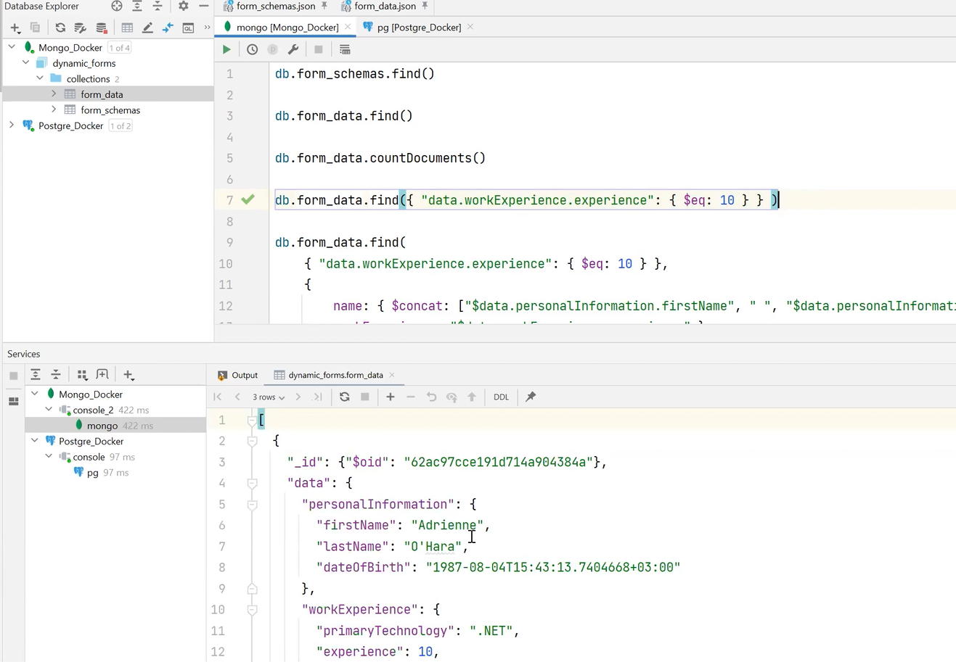Add a new row with the plus icon
956x662 pixels.
pyautogui.click(x=391, y=397)
